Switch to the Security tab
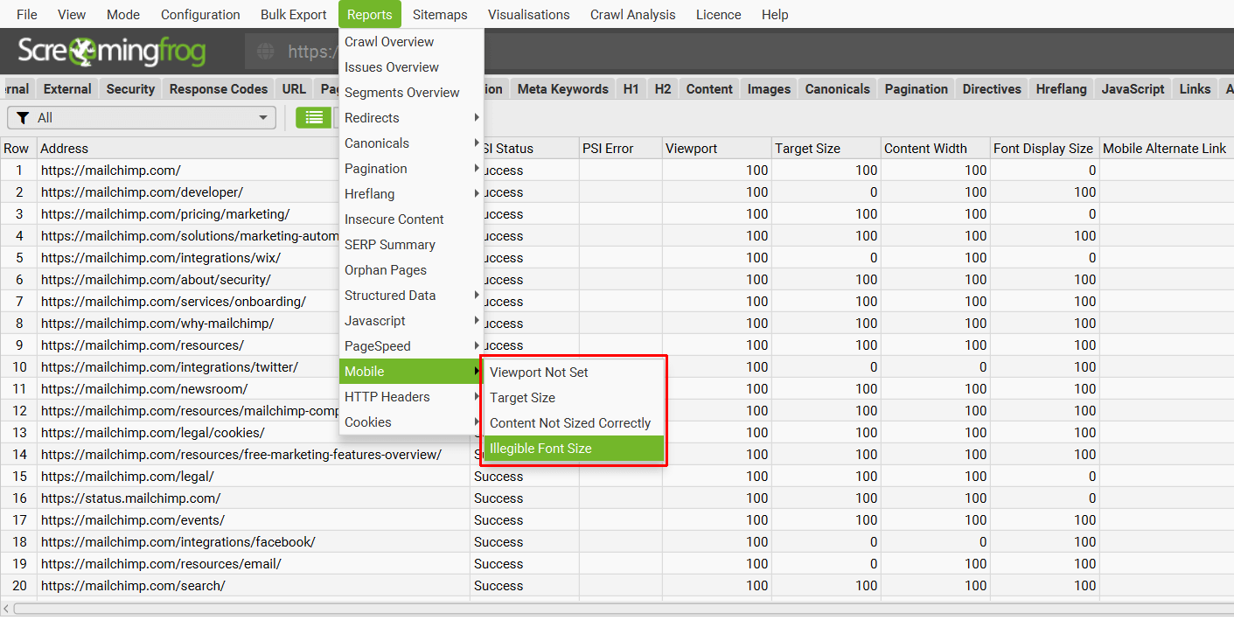The image size is (1234, 620). click(x=130, y=89)
